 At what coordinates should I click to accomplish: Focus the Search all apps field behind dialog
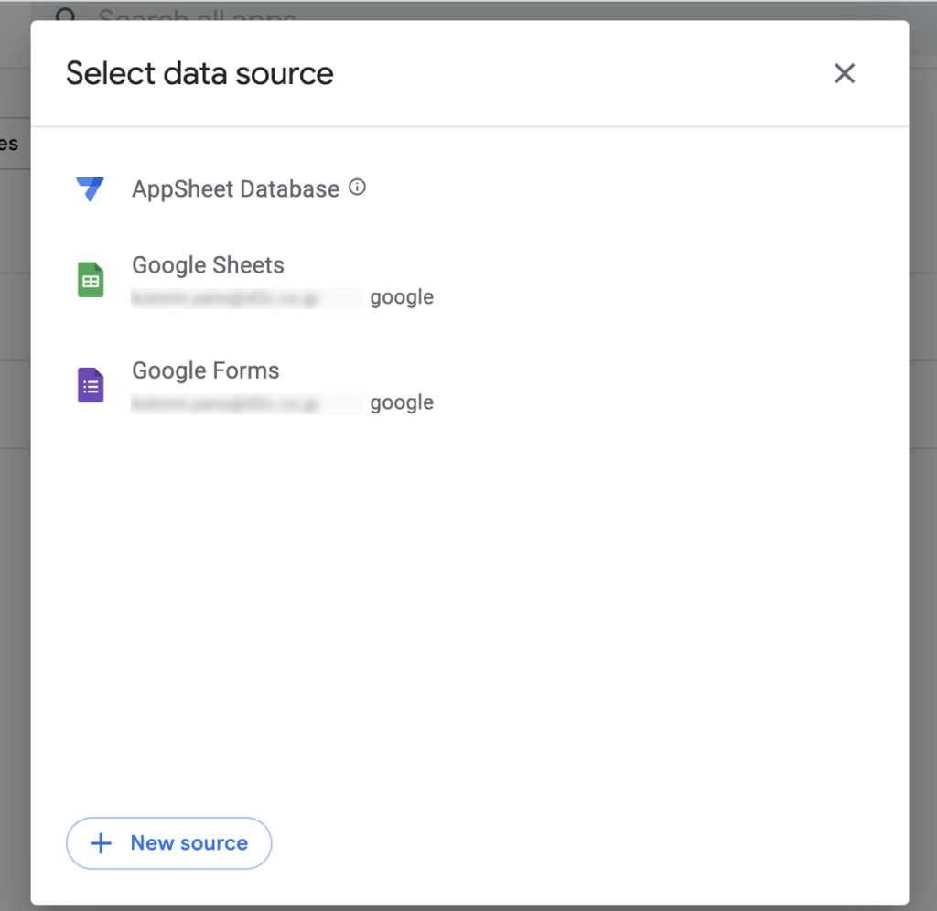pos(197,15)
